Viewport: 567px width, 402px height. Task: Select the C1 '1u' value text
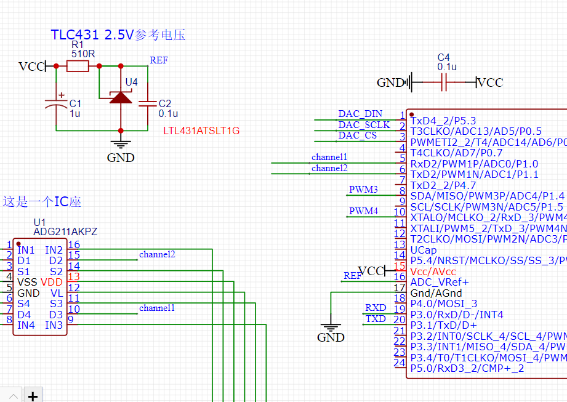pyautogui.click(x=75, y=113)
